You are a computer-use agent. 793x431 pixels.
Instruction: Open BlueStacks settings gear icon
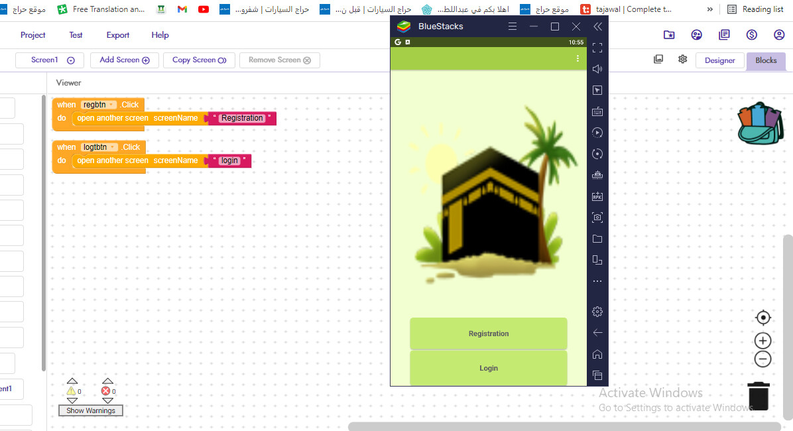(597, 312)
